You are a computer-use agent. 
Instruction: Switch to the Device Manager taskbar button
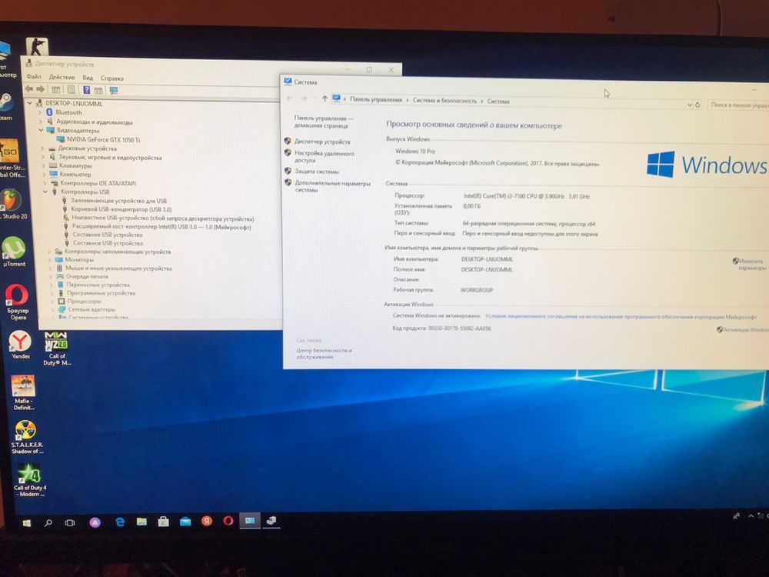(x=271, y=520)
